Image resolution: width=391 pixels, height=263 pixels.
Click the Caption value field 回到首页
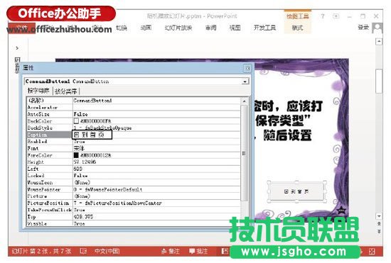coord(92,135)
